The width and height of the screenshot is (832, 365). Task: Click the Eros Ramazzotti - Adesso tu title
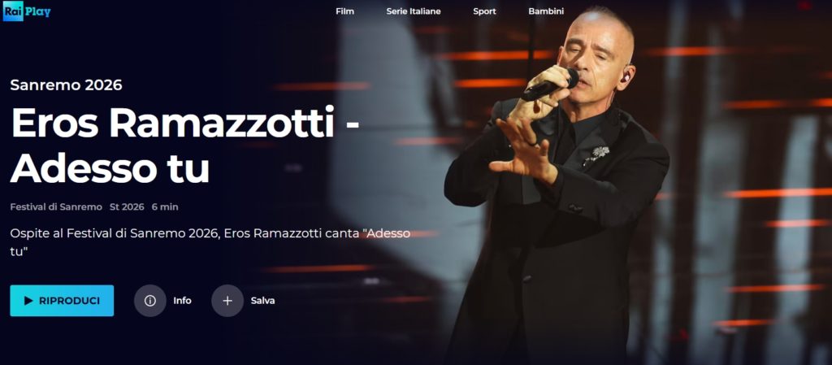pyautogui.click(x=185, y=145)
